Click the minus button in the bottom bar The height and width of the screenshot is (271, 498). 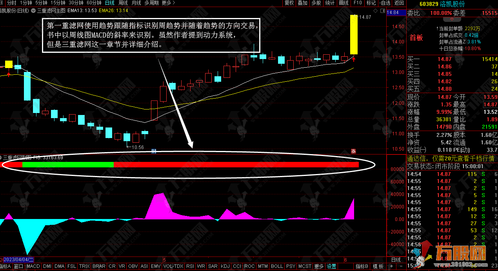[x=402, y=266]
